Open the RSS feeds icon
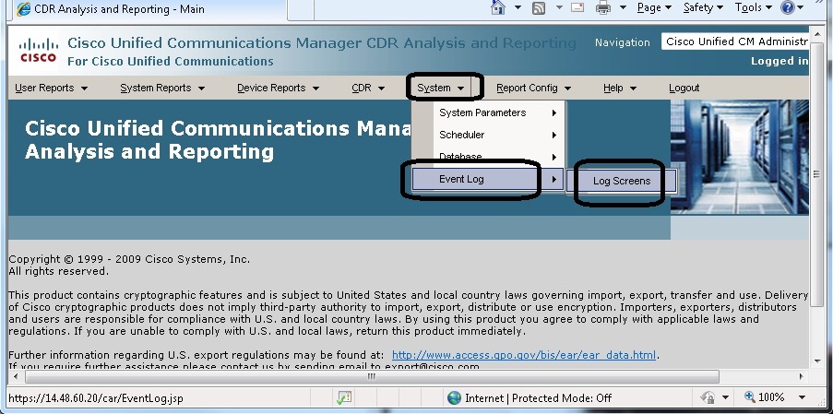This screenshot has width=833, height=414. click(x=539, y=8)
